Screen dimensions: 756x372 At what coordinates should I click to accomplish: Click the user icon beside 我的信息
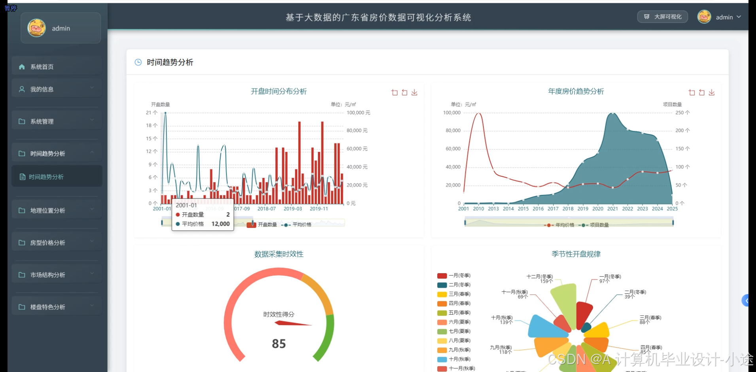[22, 89]
